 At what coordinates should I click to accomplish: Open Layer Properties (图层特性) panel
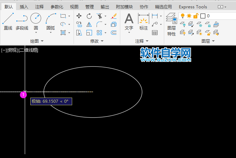171,24
